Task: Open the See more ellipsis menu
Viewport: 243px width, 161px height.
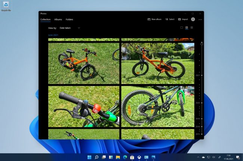Action: (x=200, y=19)
